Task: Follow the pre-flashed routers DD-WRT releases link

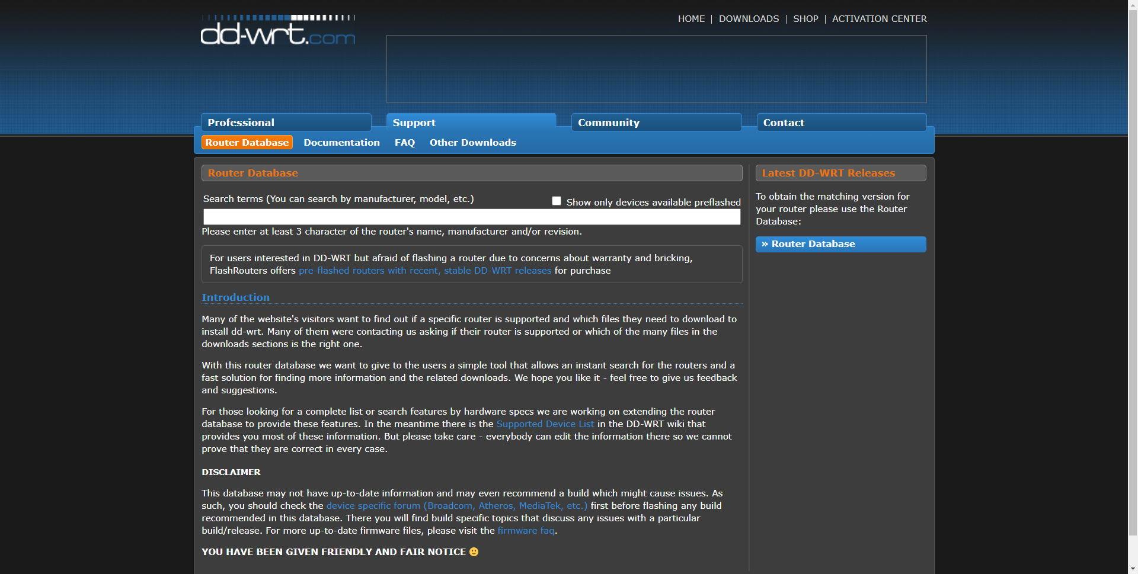Action: tap(425, 271)
